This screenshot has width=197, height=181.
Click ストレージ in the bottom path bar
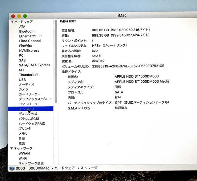[89, 168]
